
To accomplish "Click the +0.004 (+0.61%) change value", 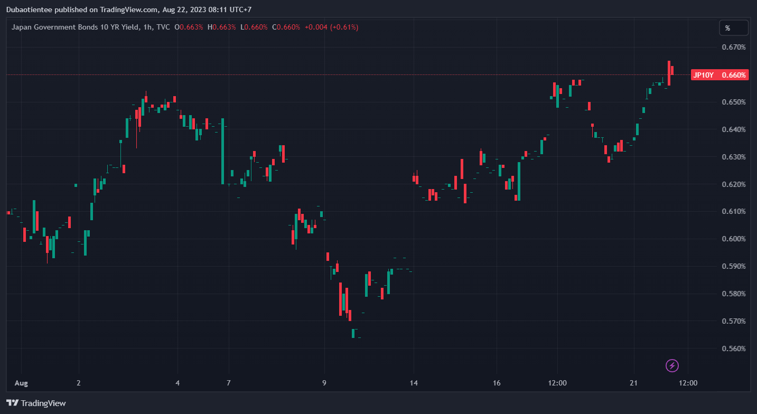I will [x=331, y=27].
